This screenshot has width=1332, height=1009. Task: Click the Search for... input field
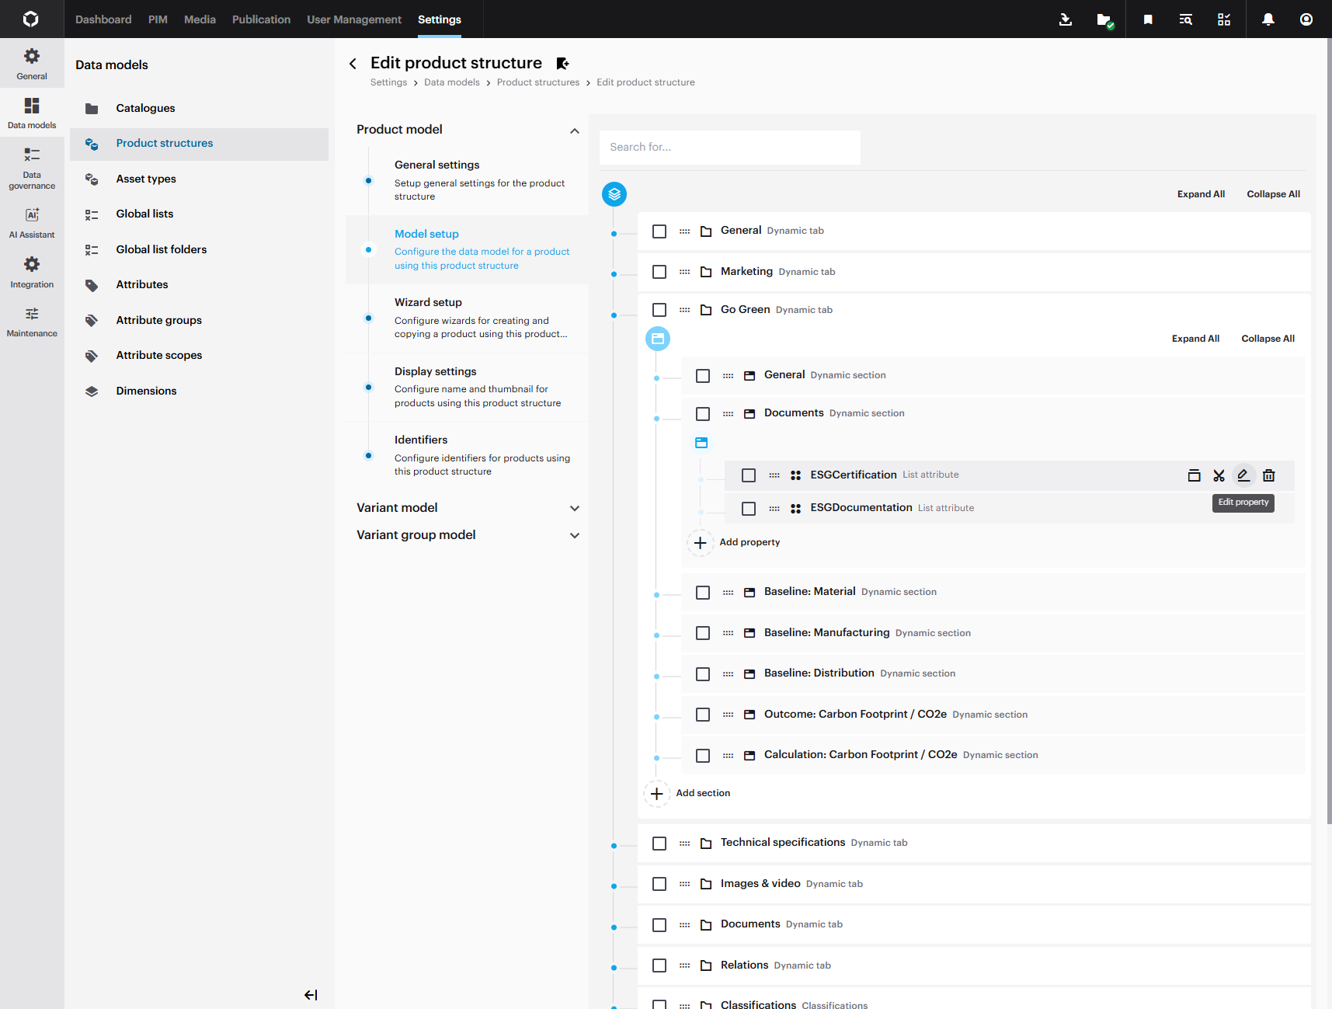(x=729, y=148)
